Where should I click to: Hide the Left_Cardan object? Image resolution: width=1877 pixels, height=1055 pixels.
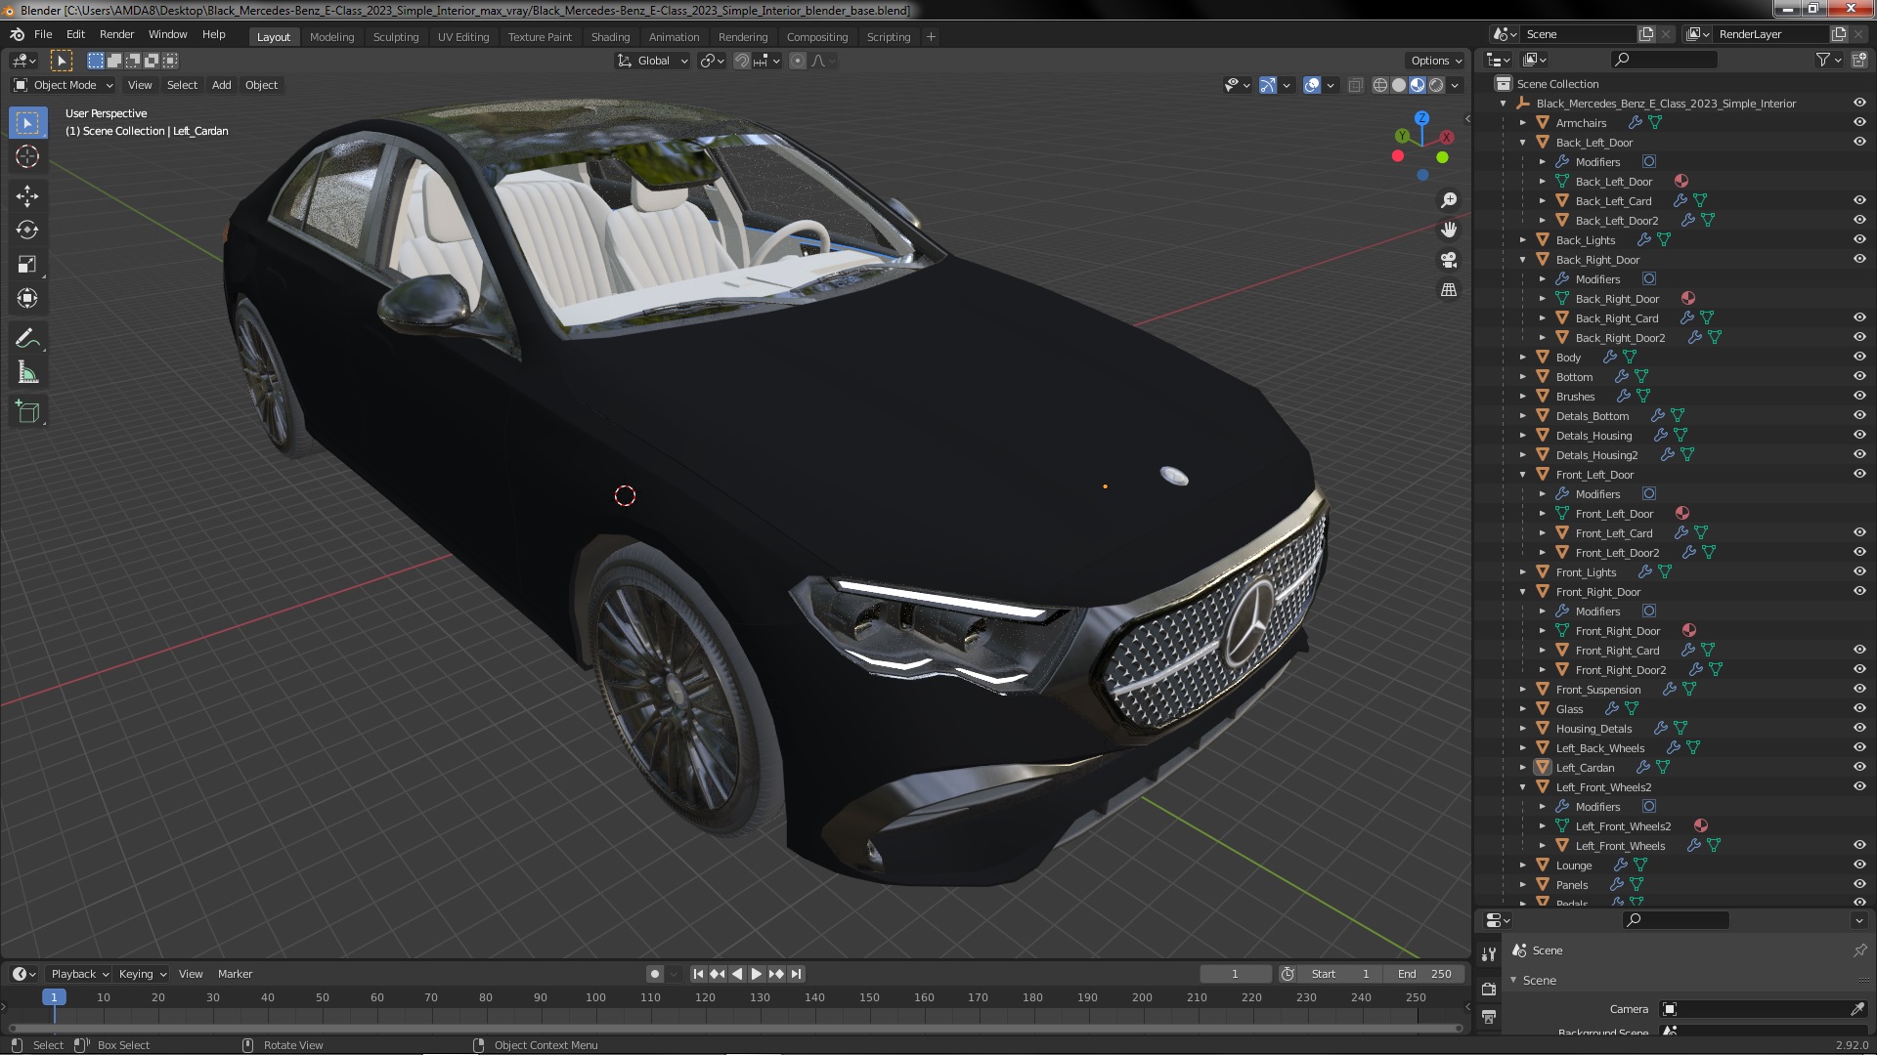pyautogui.click(x=1859, y=768)
